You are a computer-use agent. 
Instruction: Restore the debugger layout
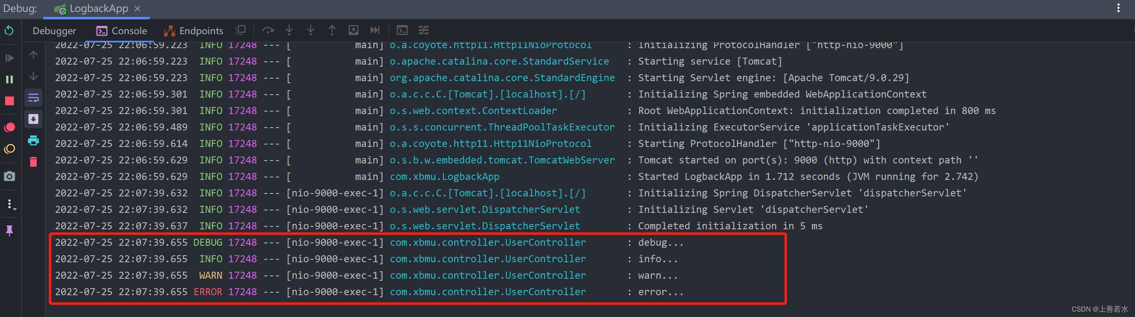point(241,30)
